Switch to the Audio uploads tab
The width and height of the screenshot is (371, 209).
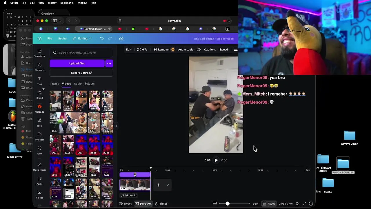[x=78, y=84]
